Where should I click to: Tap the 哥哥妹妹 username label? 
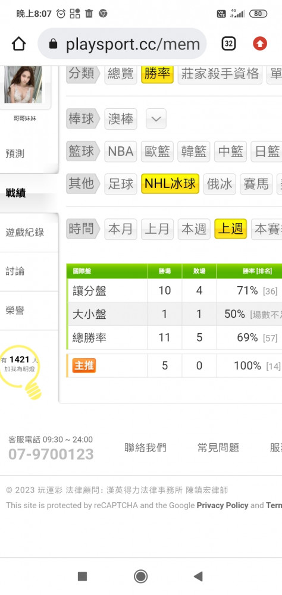click(24, 119)
